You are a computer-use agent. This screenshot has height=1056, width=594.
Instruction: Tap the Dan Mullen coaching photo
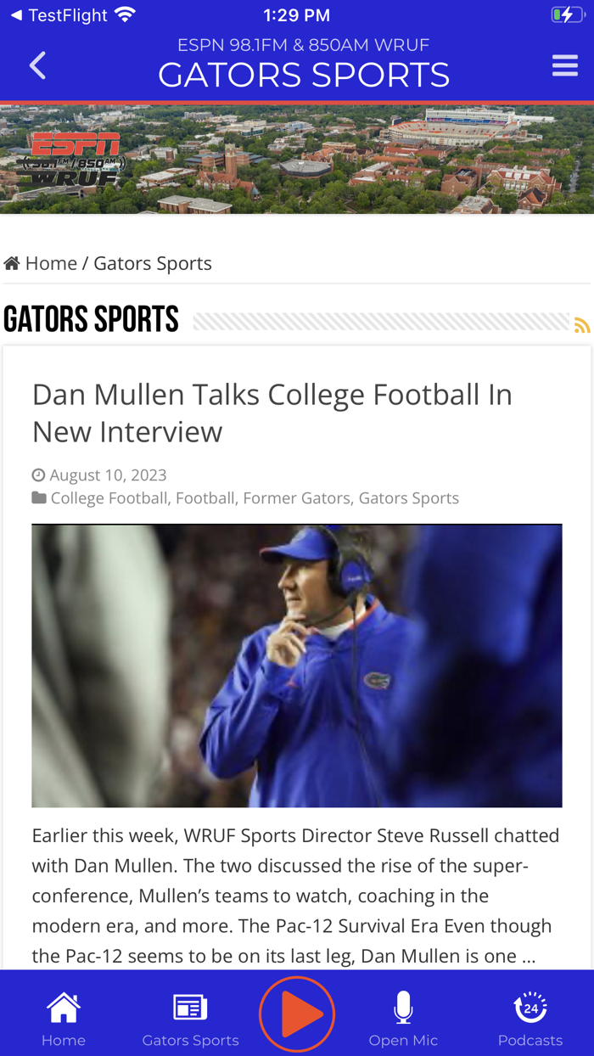coord(296,664)
